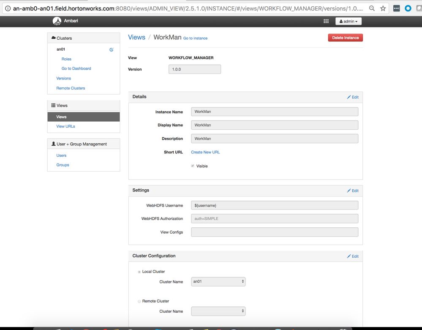
Task: Click the WebHDFS Username field
Action: [275, 205]
